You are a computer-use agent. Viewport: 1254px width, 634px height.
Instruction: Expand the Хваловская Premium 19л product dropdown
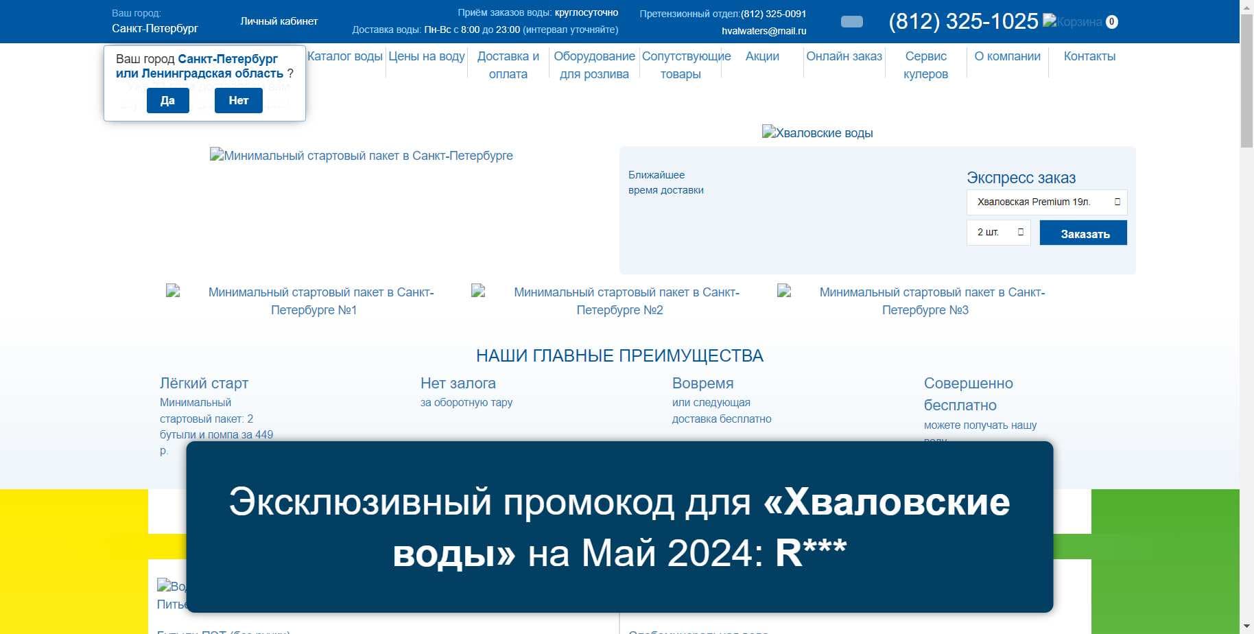coord(1047,202)
